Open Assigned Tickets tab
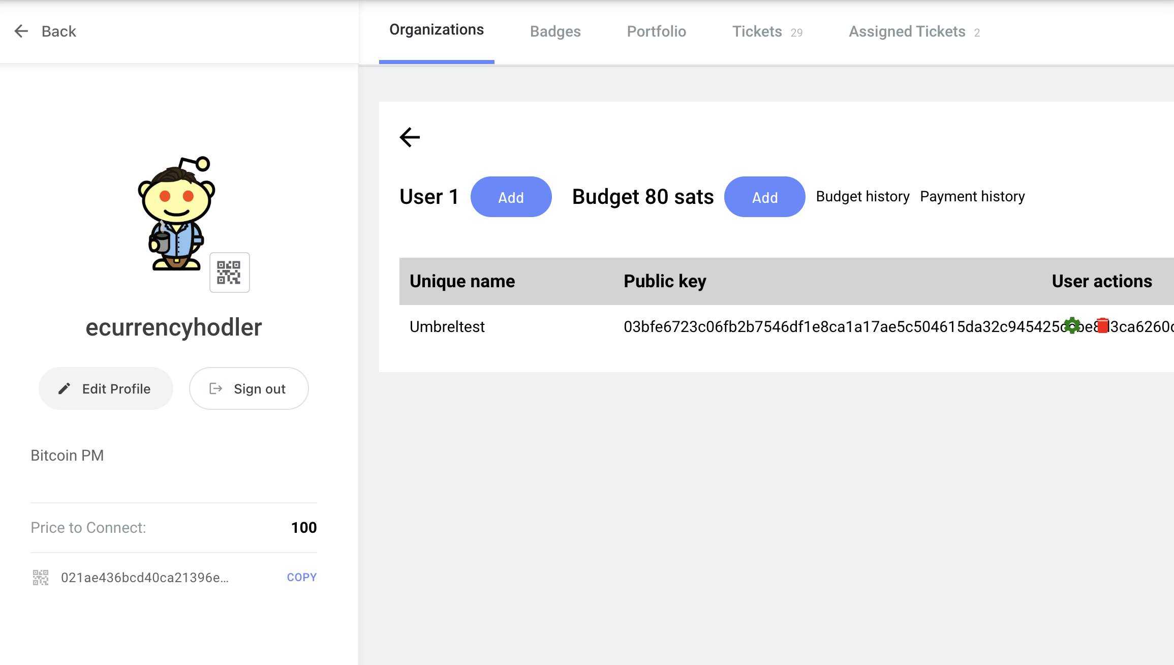This screenshot has height=665, width=1174. pyautogui.click(x=907, y=31)
